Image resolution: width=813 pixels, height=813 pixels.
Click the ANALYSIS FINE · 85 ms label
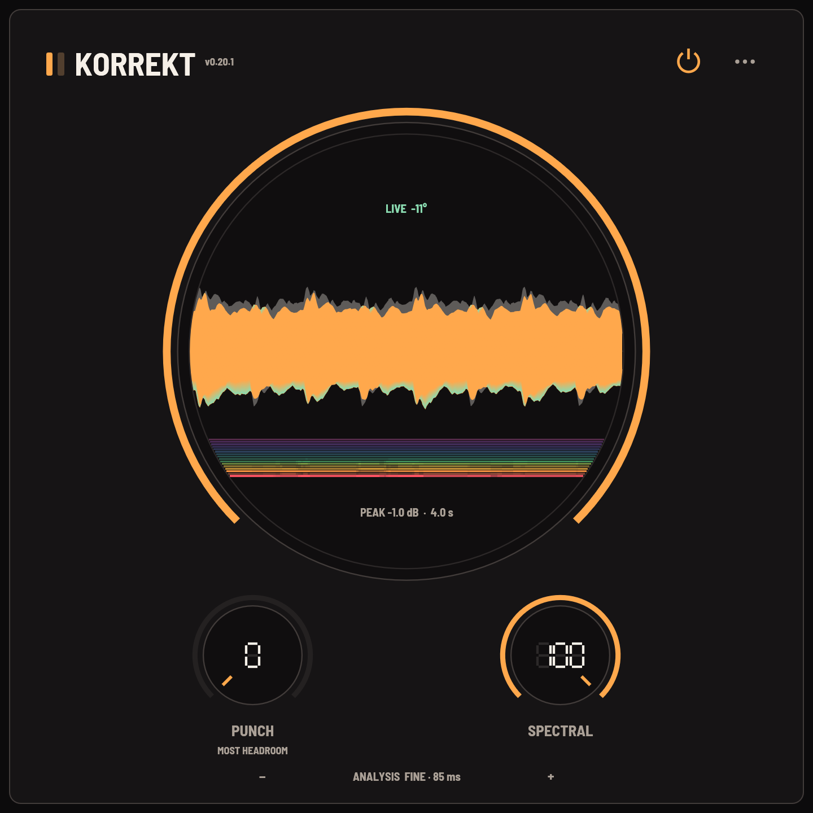point(406,777)
